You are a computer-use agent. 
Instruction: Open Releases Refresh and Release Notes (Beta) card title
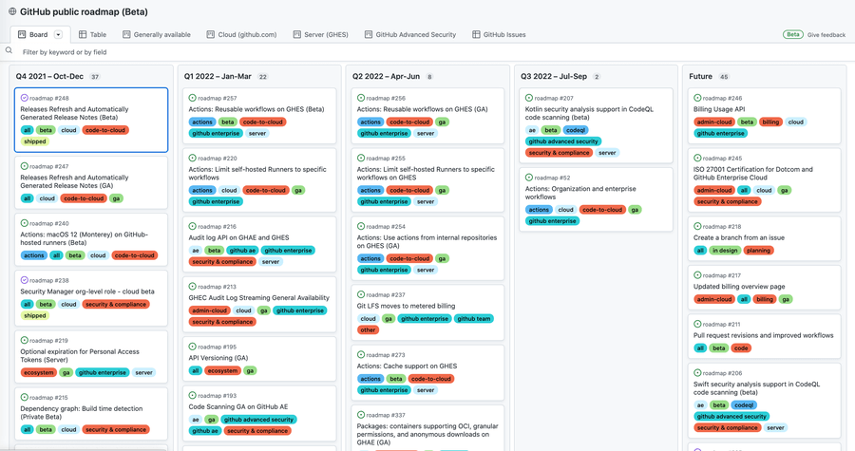(x=74, y=113)
